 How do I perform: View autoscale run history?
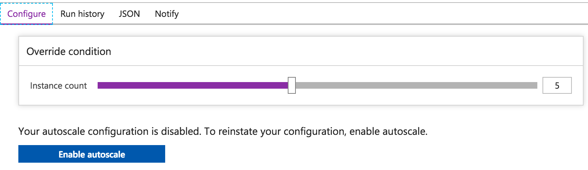(x=82, y=14)
